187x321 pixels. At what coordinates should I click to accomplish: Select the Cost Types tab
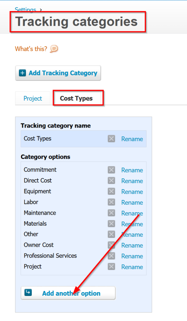[76, 98]
